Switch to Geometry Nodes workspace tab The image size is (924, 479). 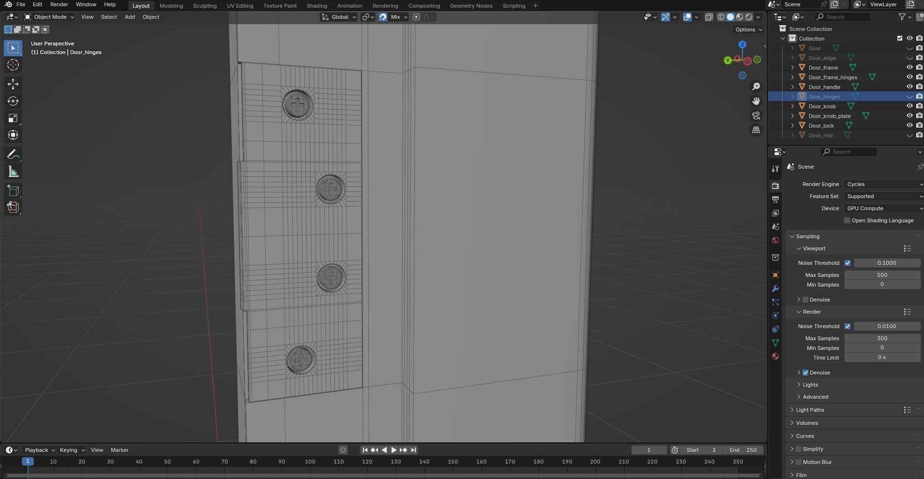(471, 6)
